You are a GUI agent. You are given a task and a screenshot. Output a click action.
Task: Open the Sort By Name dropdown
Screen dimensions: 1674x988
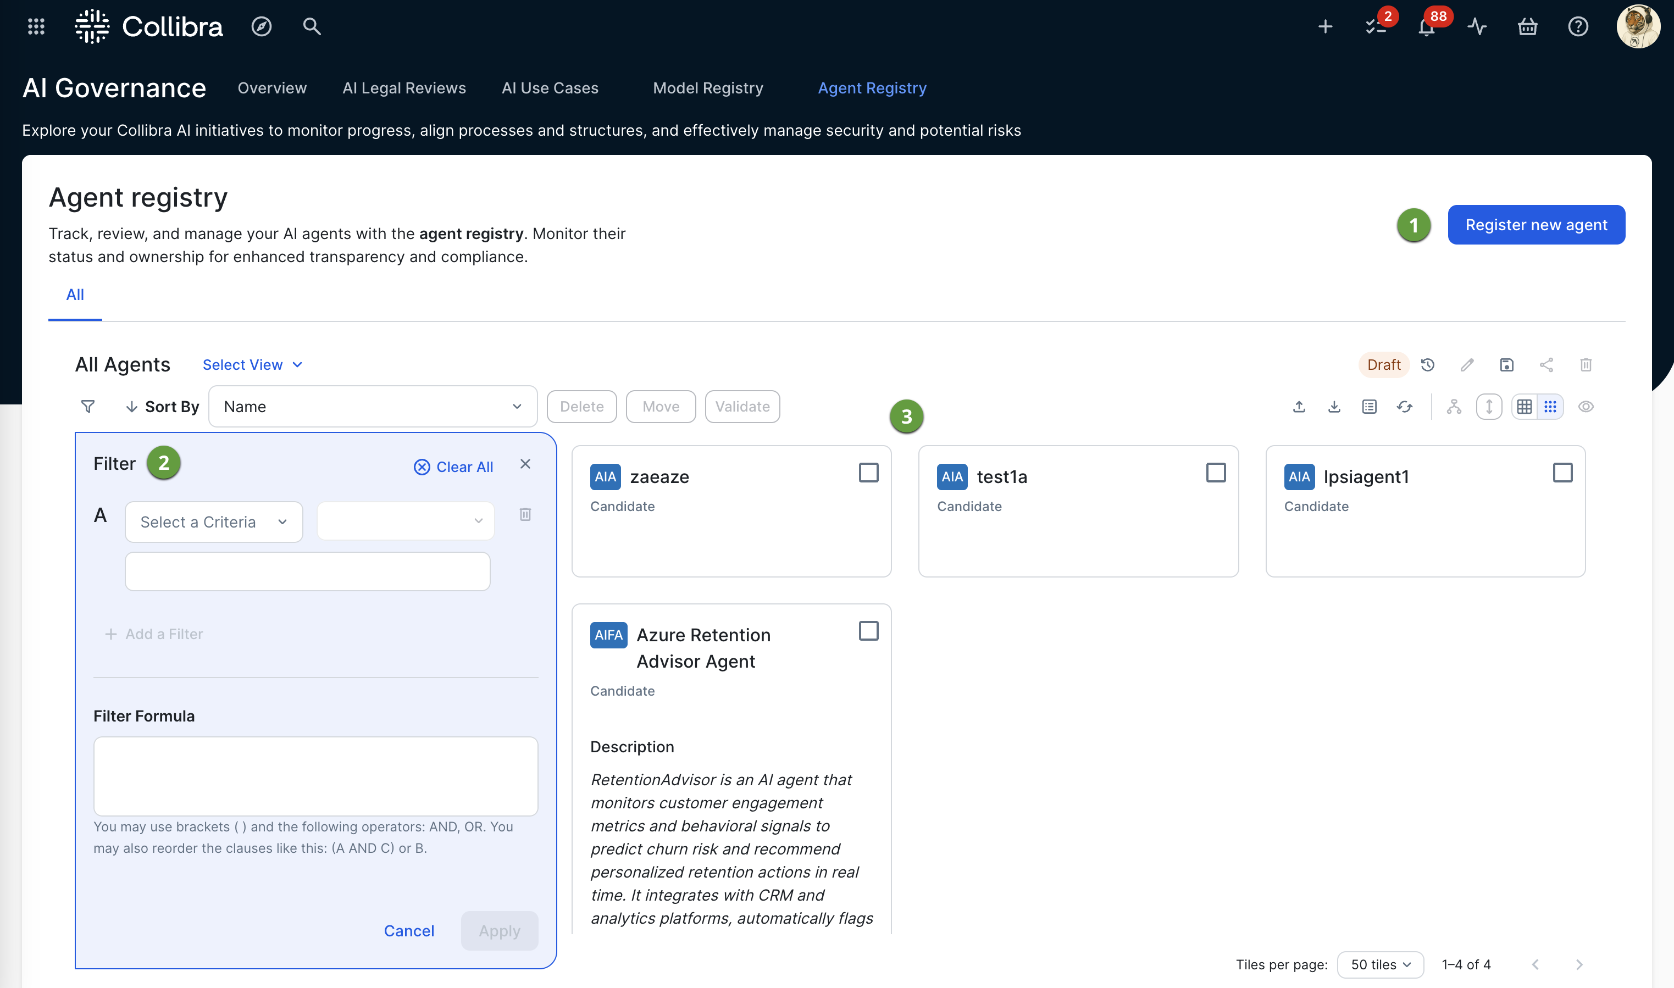pyautogui.click(x=373, y=407)
